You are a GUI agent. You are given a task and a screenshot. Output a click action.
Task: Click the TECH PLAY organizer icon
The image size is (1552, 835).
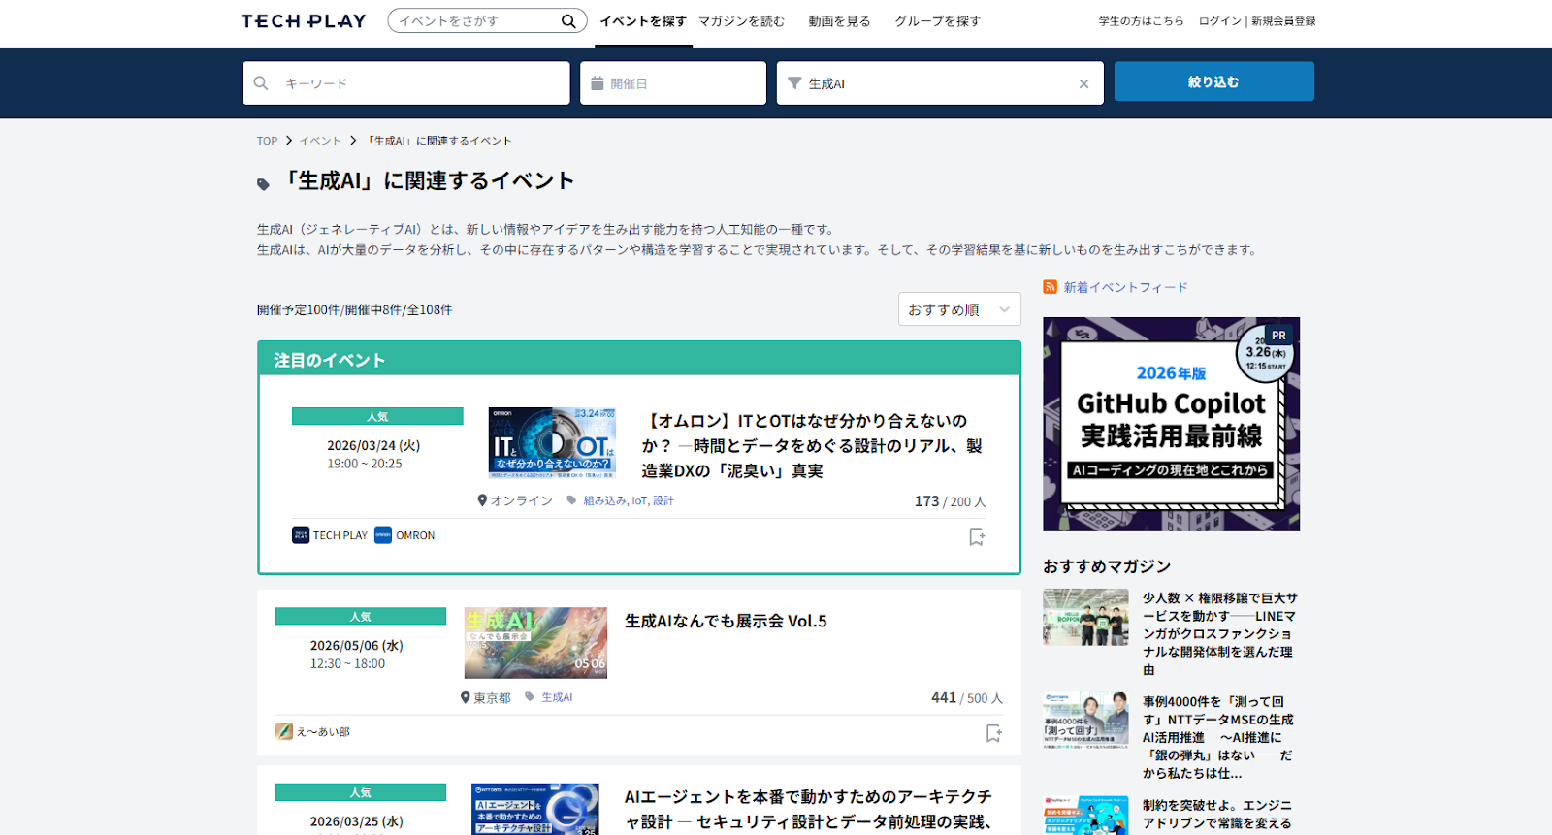pyautogui.click(x=301, y=535)
